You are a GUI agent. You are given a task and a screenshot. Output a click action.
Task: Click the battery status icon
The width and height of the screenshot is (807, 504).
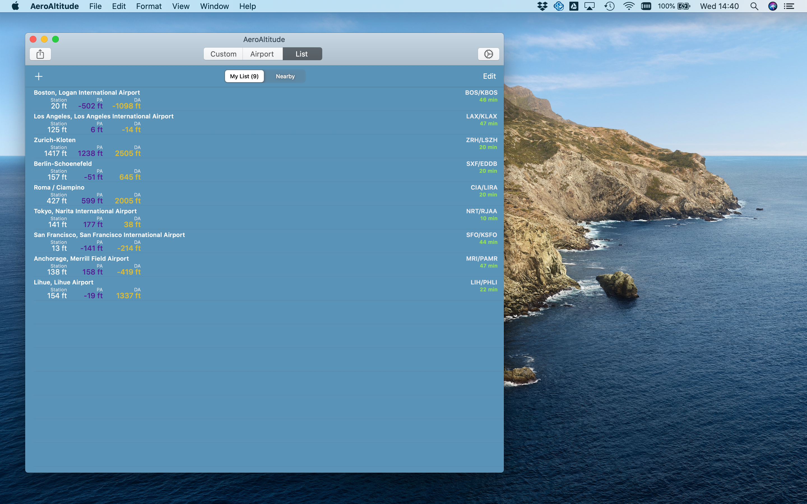click(684, 6)
